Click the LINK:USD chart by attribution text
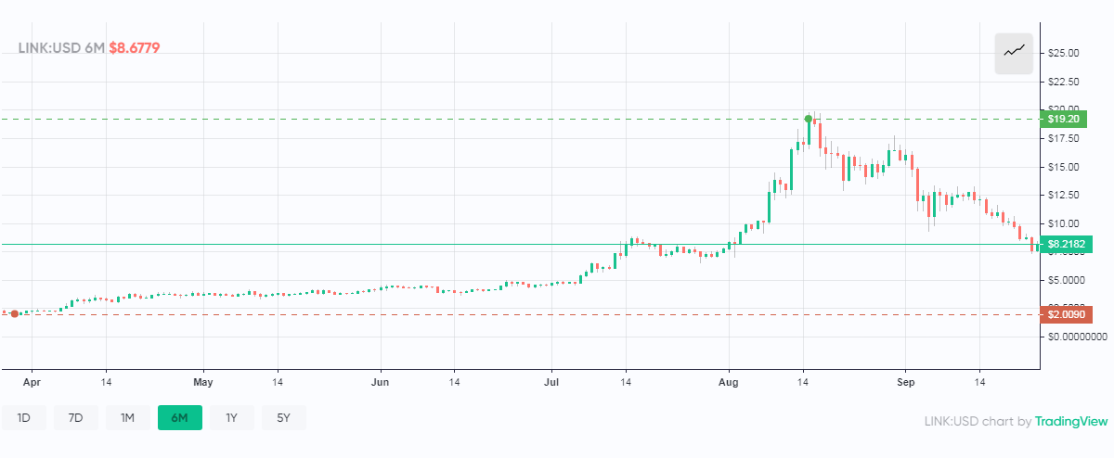 point(978,421)
